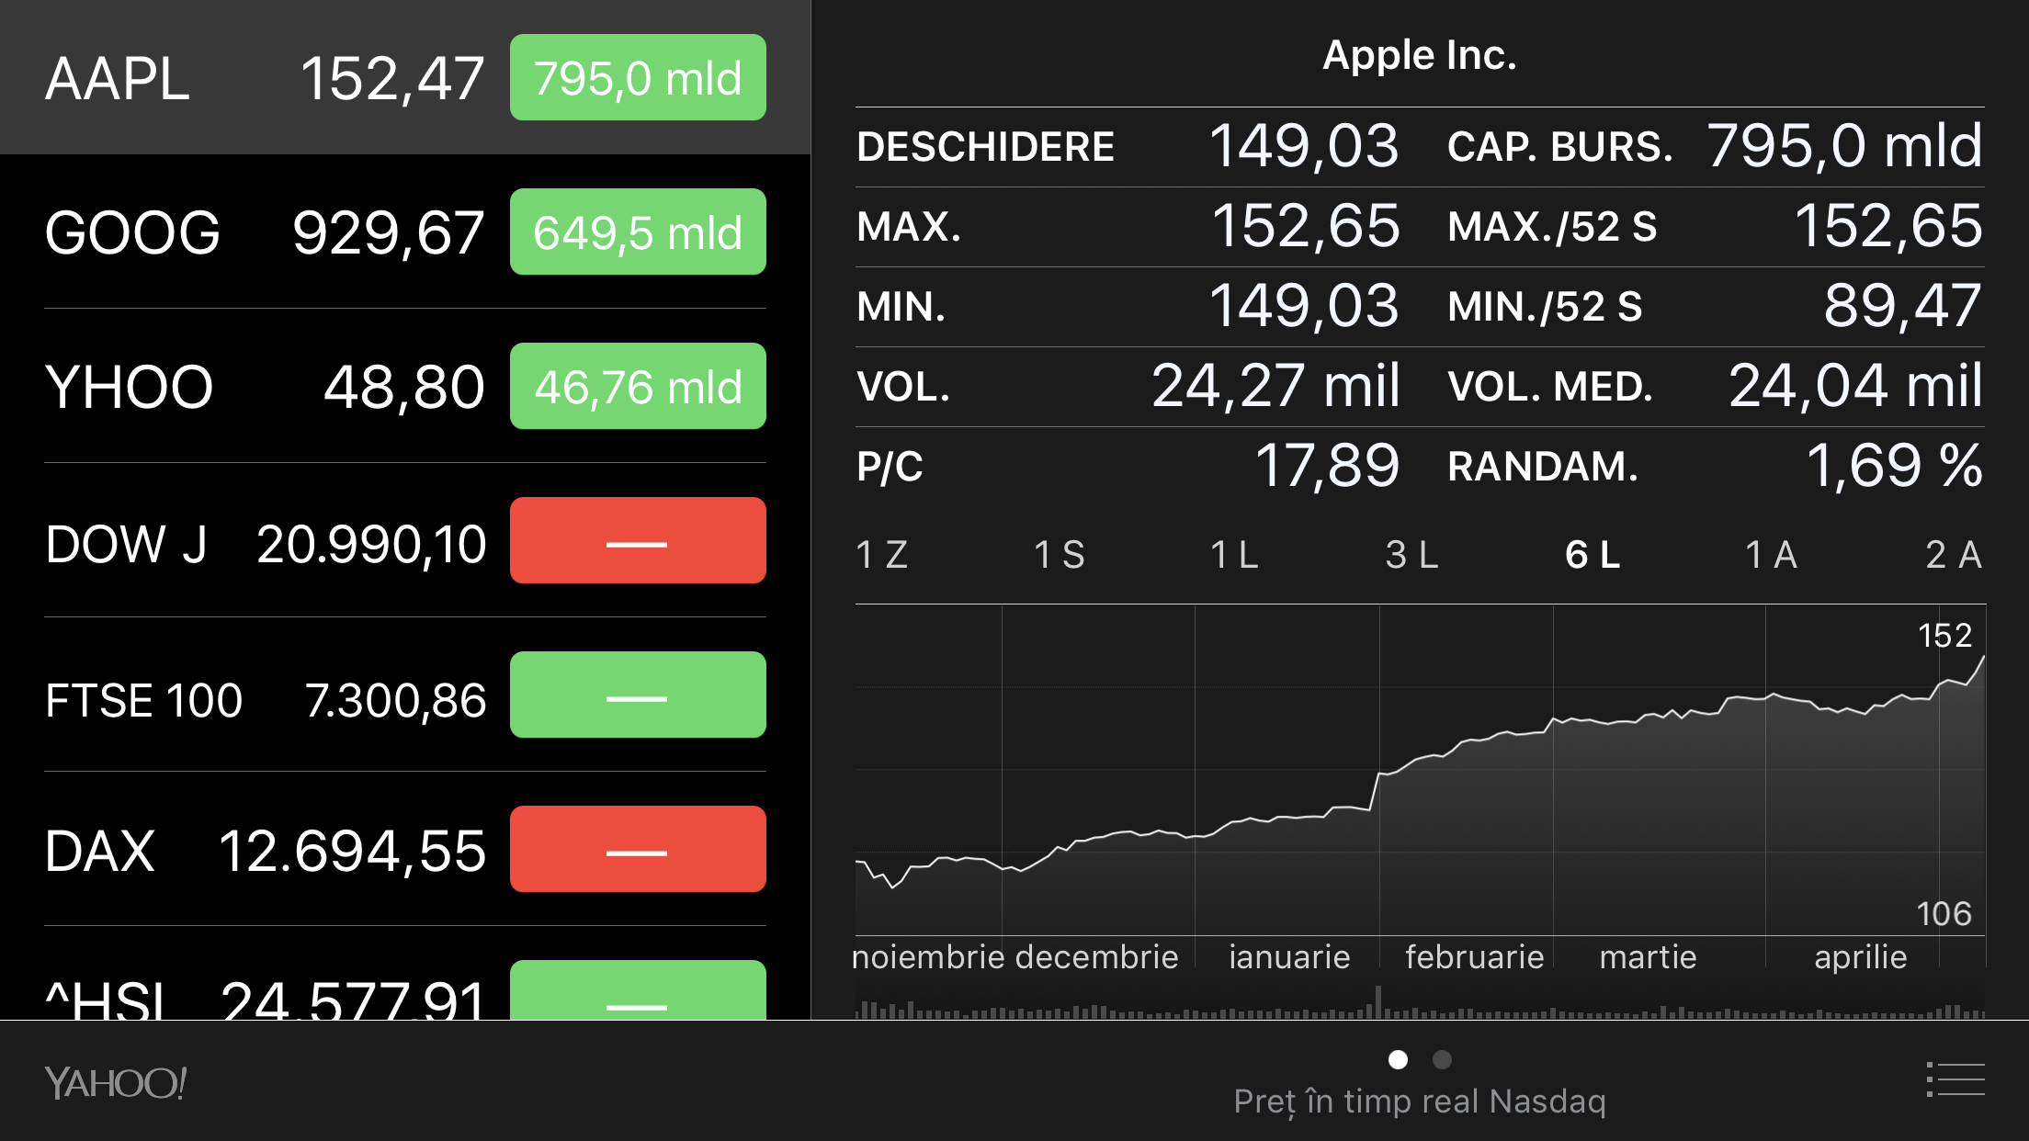
Task: Click the CAP. BURS. value 795,0 mld
Action: (x=1845, y=145)
